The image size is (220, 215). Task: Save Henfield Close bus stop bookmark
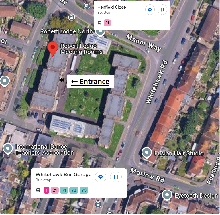coord(162,10)
